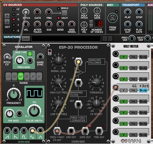This screenshot has width=153, height=144.
Task: Click the THRESHOLD knob
Action: point(96,83)
